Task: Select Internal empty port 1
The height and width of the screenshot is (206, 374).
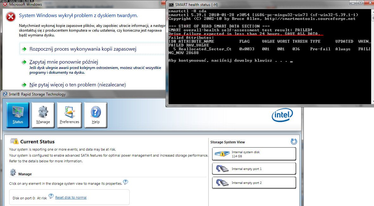Action: [x=254, y=169]
